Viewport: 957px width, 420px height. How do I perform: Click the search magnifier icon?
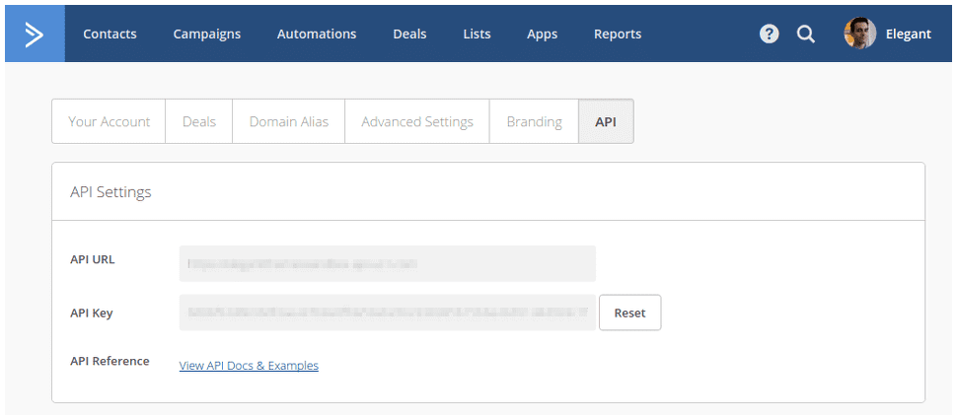(x=805, y=34)
